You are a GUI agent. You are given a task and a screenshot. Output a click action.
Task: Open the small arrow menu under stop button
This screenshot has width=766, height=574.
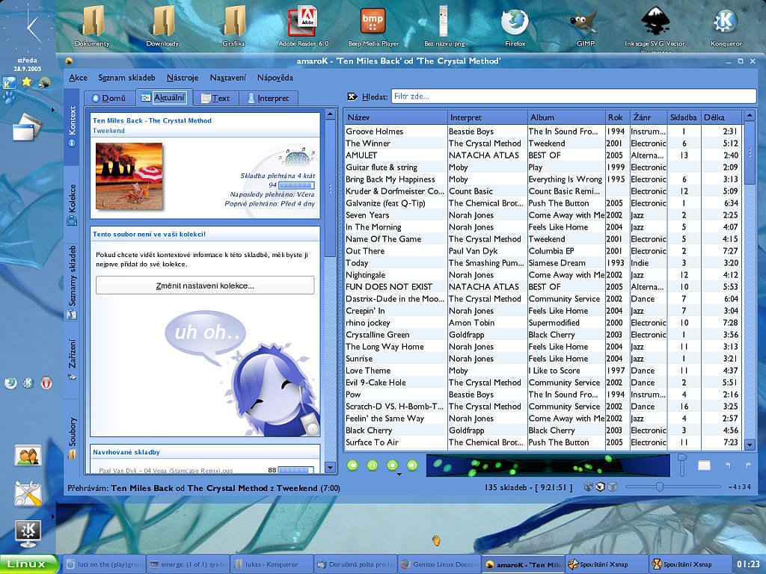(x=399, y=475)
